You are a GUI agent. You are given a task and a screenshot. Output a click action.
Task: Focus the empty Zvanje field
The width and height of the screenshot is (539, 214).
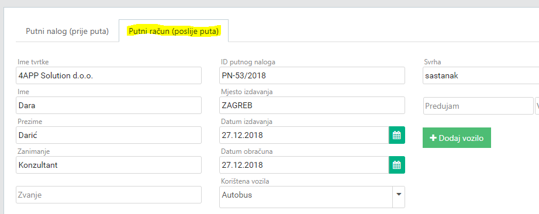(x=109, y=195)
